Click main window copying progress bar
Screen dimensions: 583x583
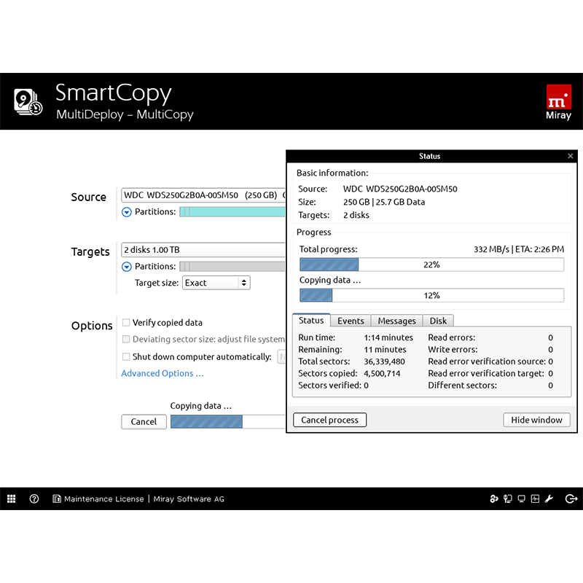[228, 422]
